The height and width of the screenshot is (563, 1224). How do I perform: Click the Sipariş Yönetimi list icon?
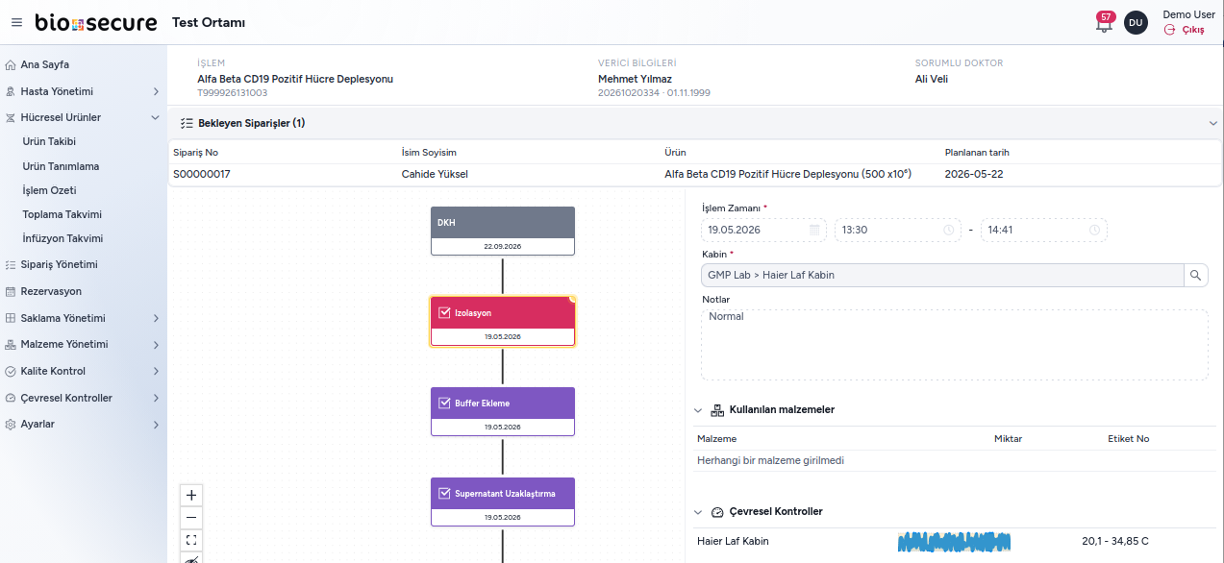point(11,264)
